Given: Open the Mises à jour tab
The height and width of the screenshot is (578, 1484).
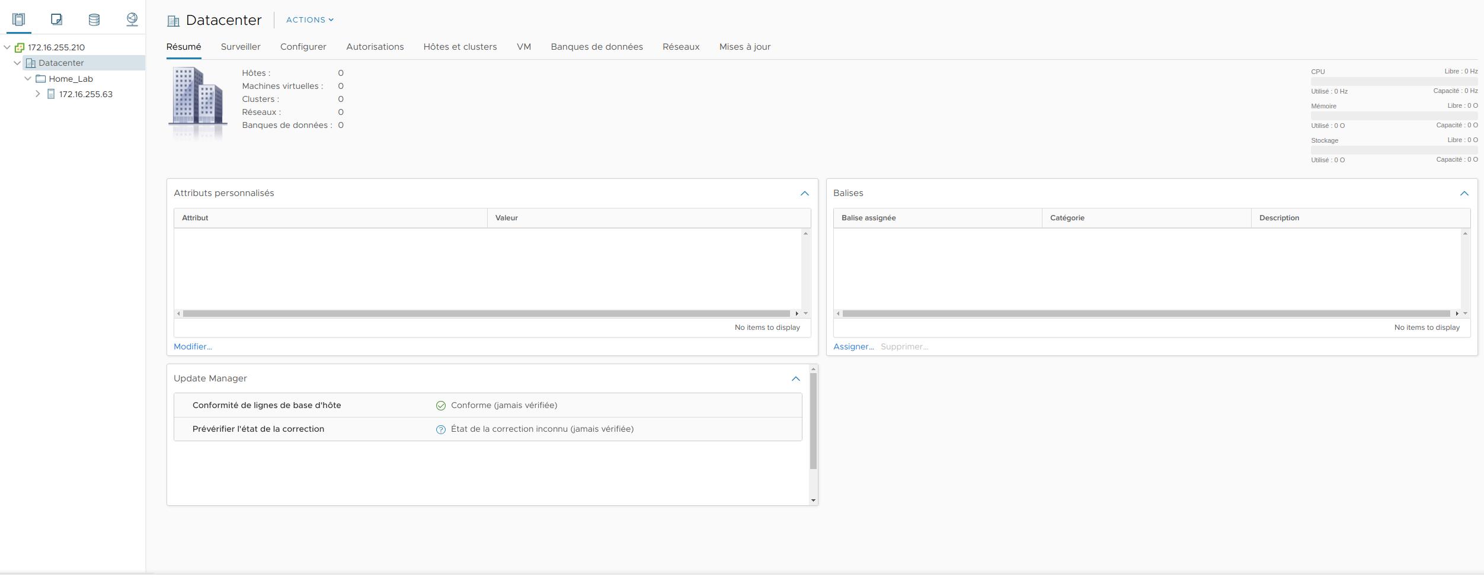Looking at the screenshot, I should click(745, 47).
